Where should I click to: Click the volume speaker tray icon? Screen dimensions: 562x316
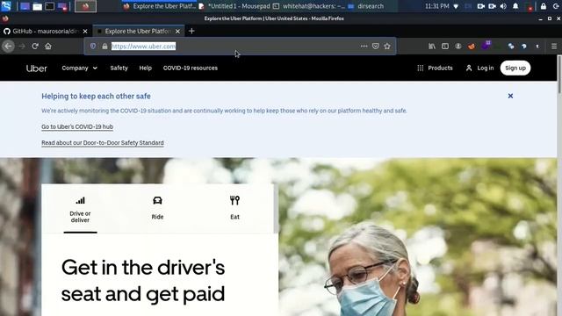click(x=503, y=6)
